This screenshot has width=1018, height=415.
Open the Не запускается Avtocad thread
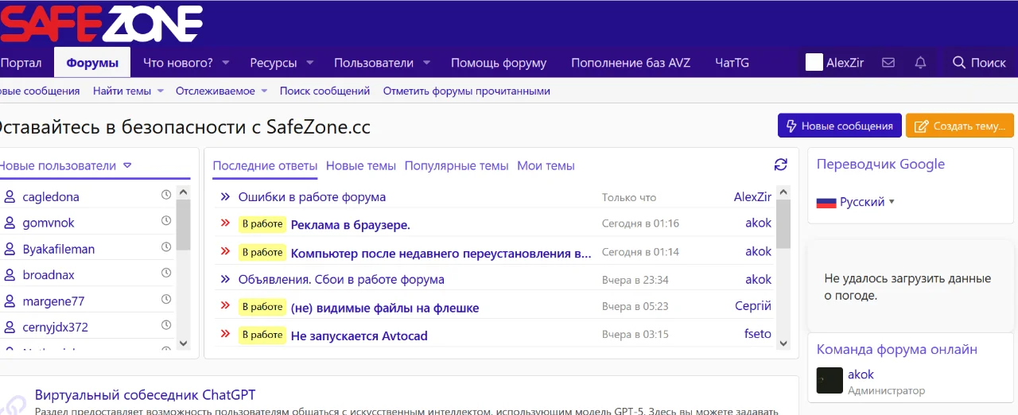click(x=359, y=335)
